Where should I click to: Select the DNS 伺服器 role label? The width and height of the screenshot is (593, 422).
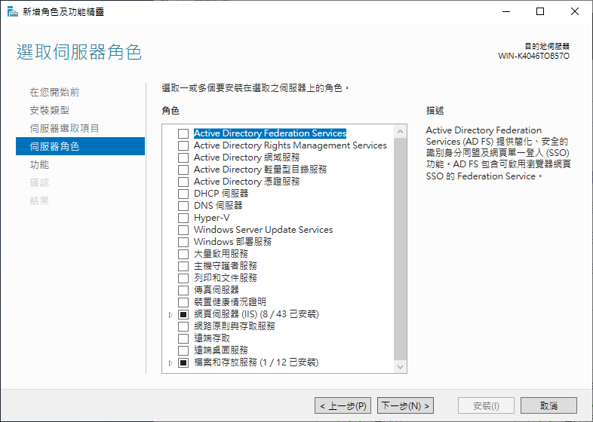point(218,206)
